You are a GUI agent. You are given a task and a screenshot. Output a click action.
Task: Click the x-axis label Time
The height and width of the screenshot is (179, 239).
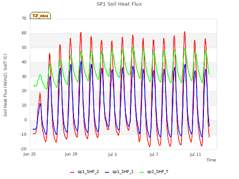pyautogui.click(x=211, y=160)
